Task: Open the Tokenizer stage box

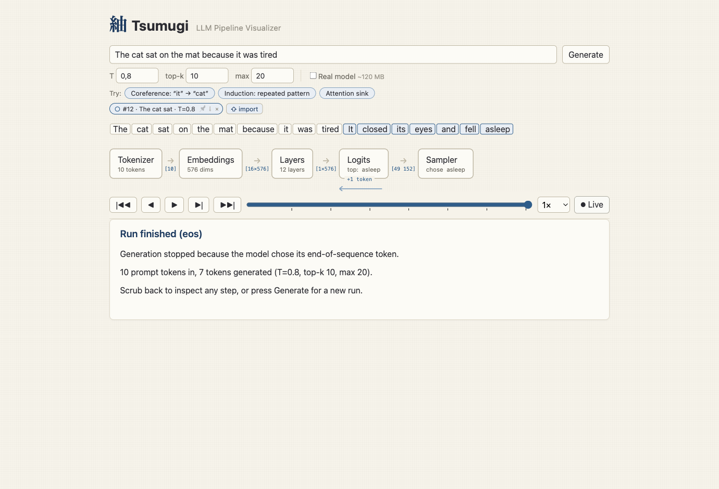Action: pyautogui.click(x=136, y=164)
